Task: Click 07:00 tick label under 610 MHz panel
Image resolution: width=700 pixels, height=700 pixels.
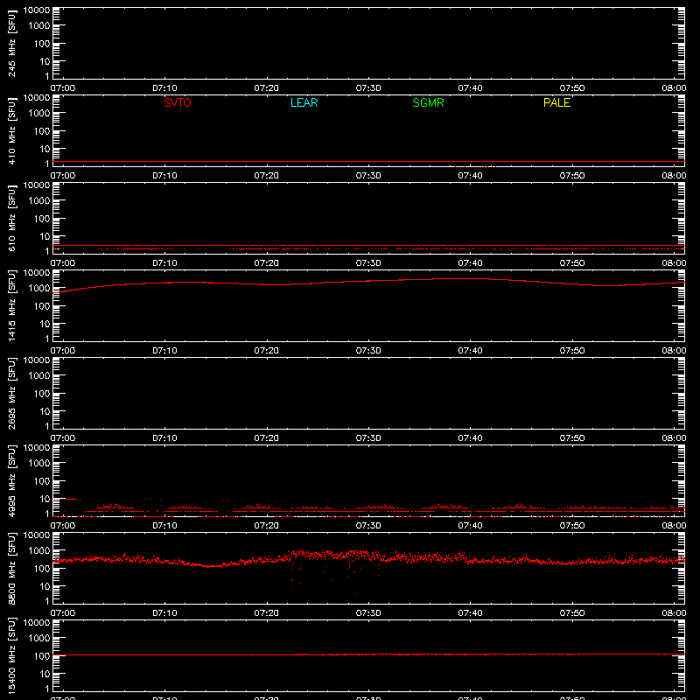Action: [x=63, y=263]
